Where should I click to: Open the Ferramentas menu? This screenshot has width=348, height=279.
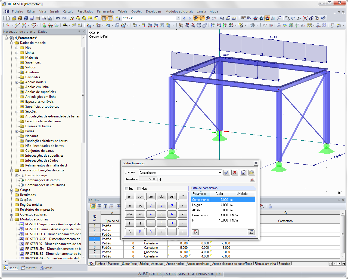pos(105,11)
